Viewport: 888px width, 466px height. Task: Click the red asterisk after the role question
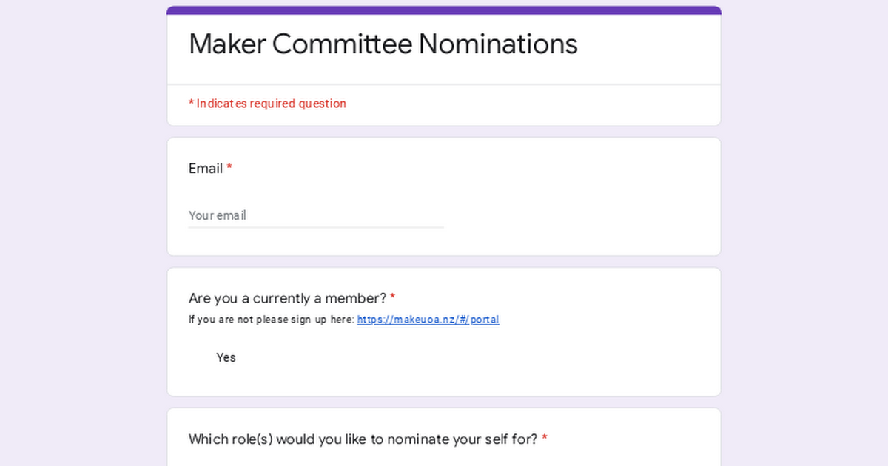545,439
